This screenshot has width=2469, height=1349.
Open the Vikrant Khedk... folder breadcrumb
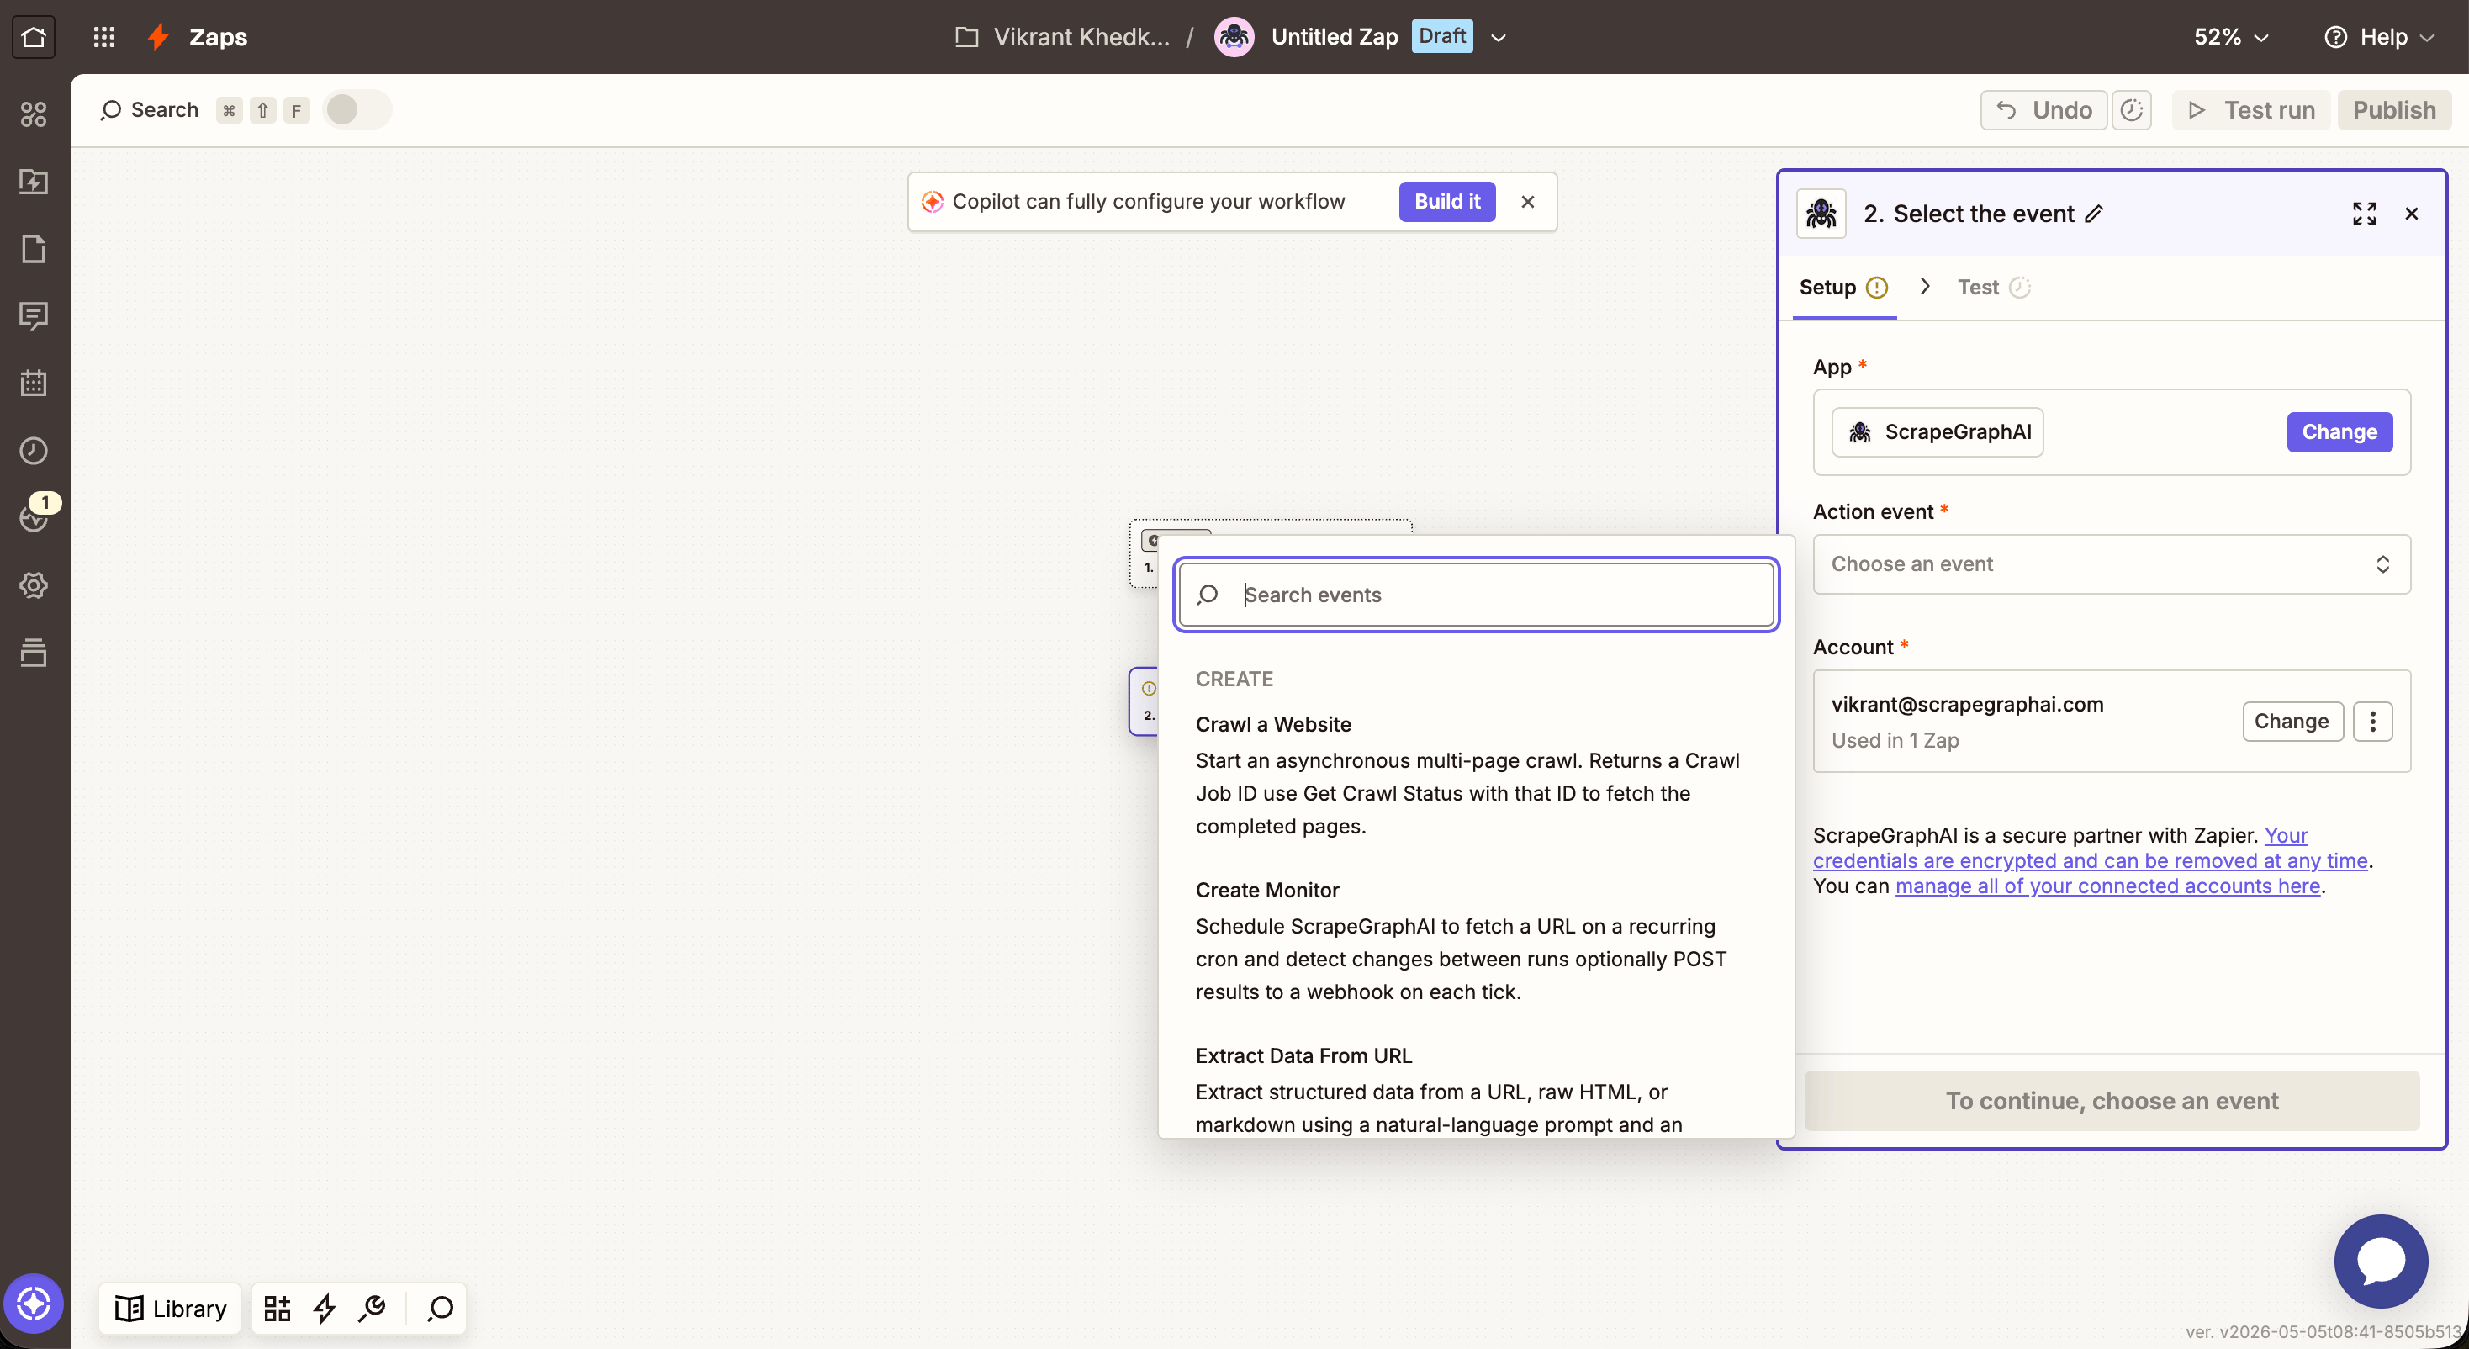tap(1063, 36)
